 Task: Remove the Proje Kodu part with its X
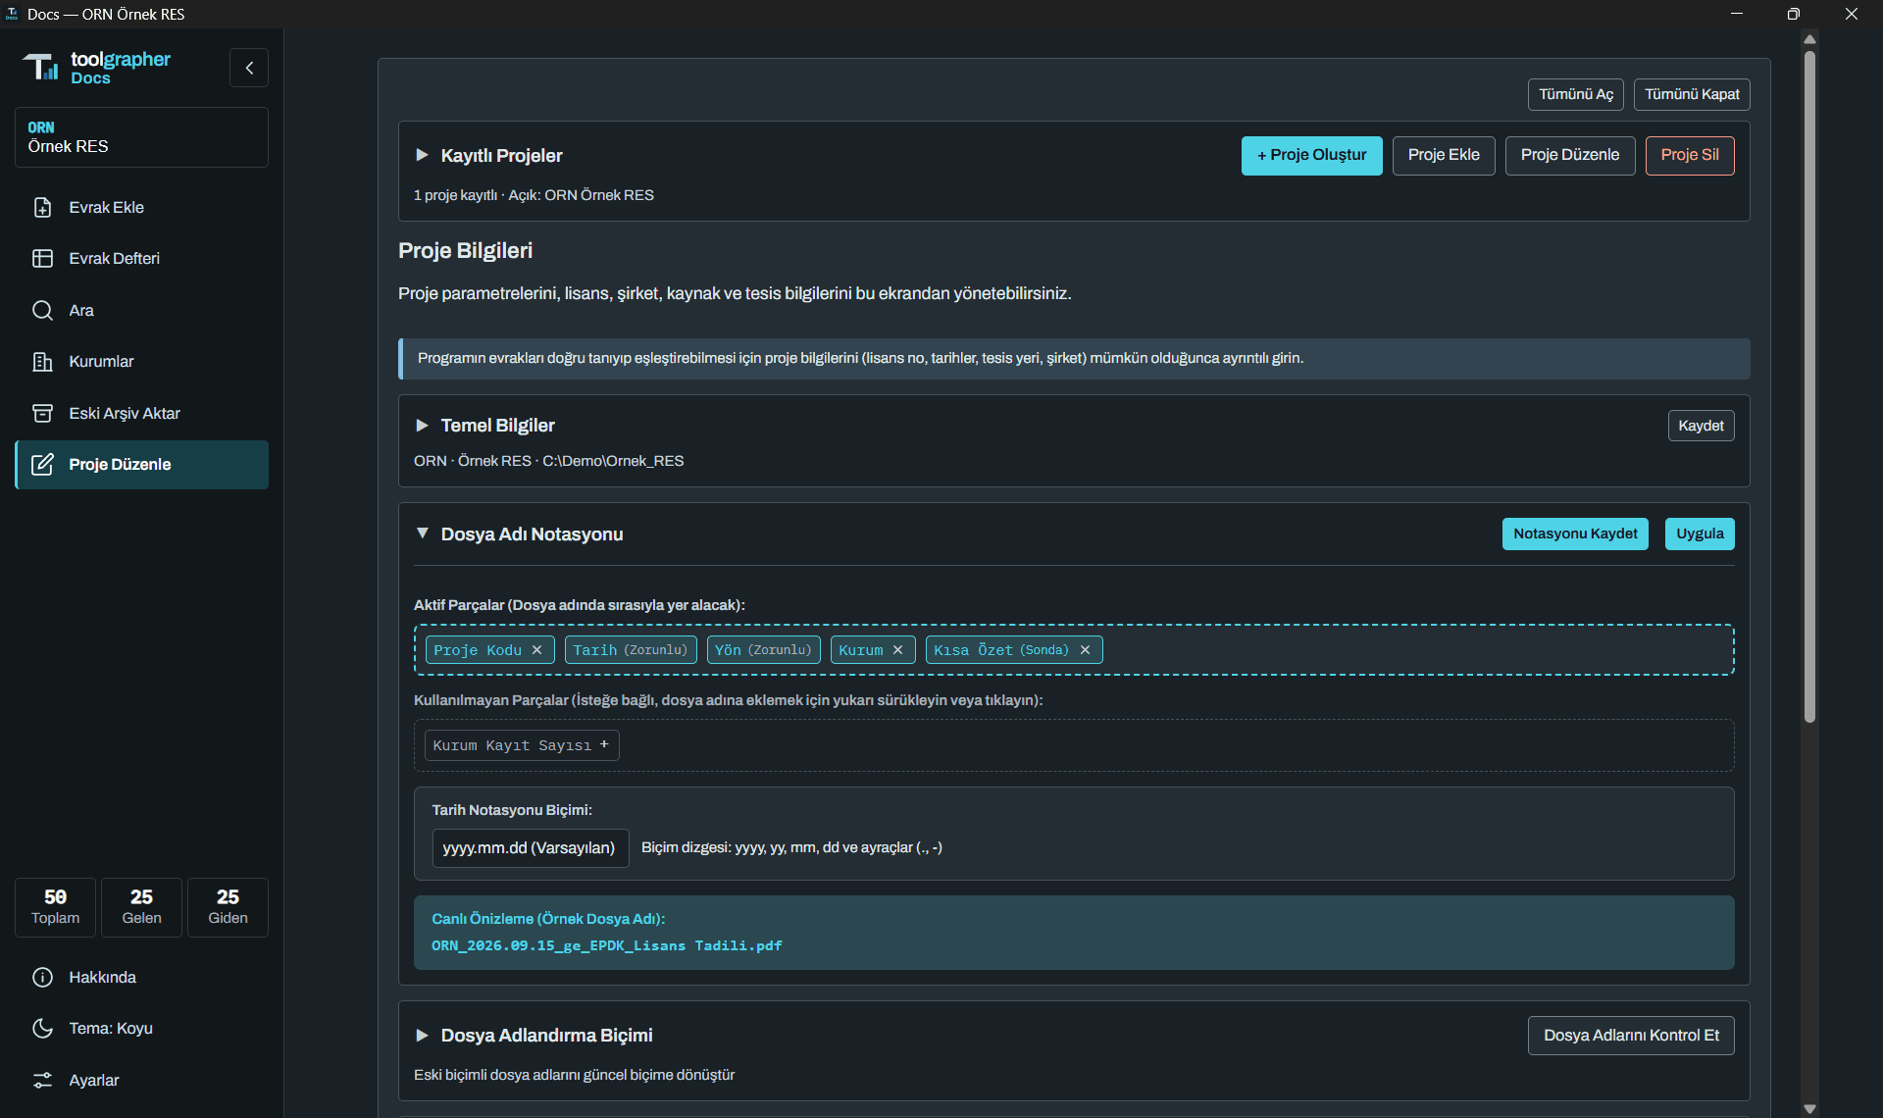(537, 650)
